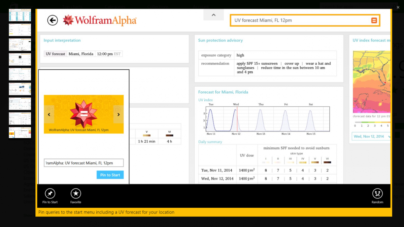
Task: Show next tile style in pin flyout
Action: coord(119,115)
